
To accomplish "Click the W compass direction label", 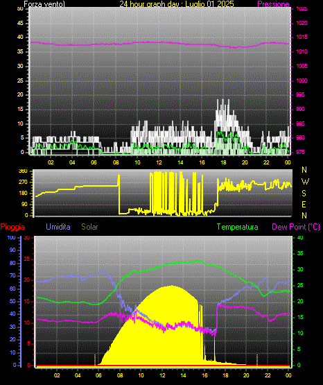I will point(305,182).
